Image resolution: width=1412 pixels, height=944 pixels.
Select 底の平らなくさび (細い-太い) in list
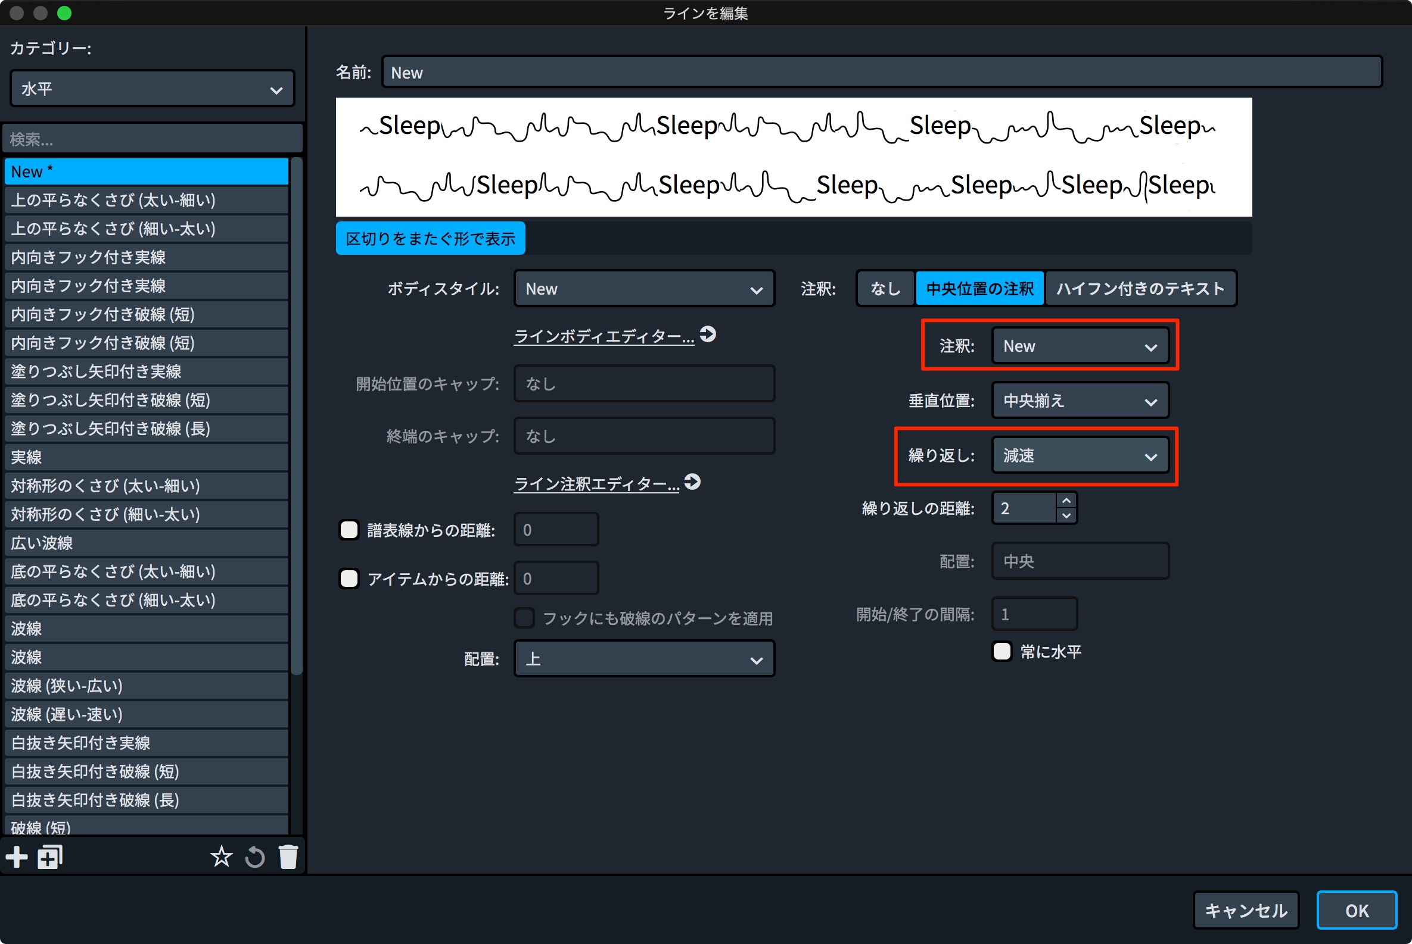click(147, 600)
